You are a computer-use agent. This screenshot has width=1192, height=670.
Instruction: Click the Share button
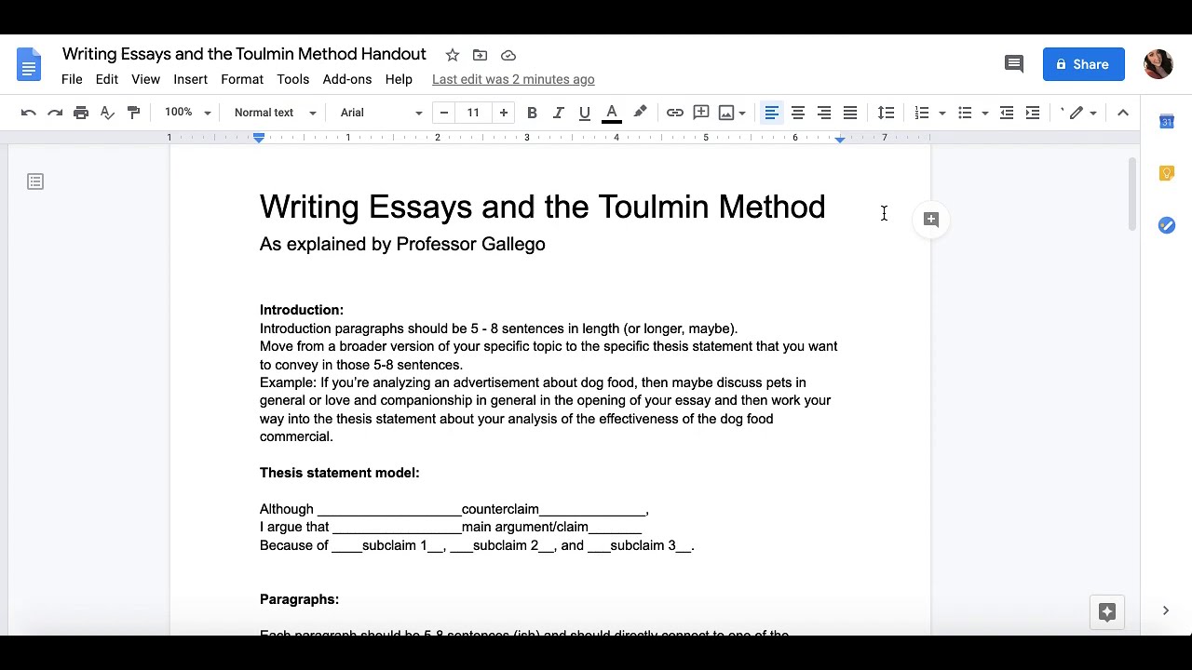click(1084, 64)
